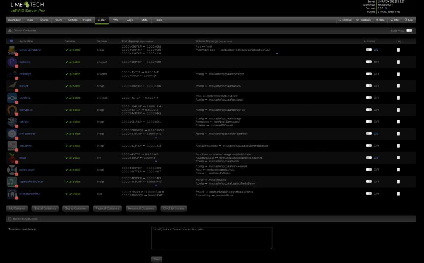Open the sickrage container name link

[x=24, y=122]
